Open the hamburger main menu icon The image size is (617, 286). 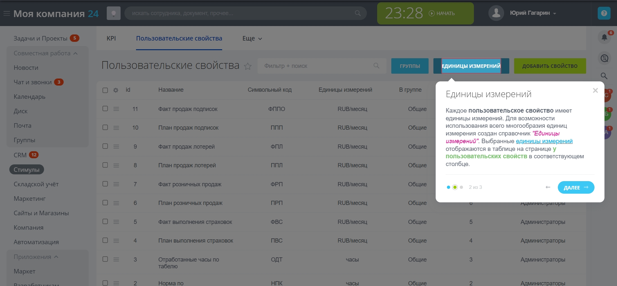[x=6, y=14]
